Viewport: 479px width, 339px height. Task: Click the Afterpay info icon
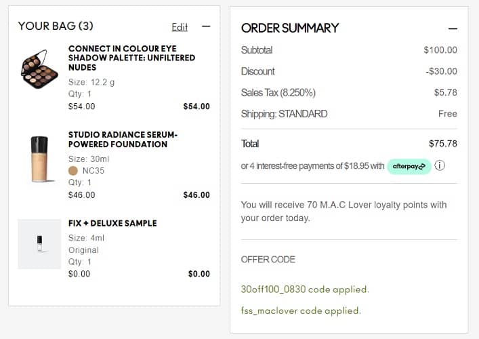[x=440, y=165]
